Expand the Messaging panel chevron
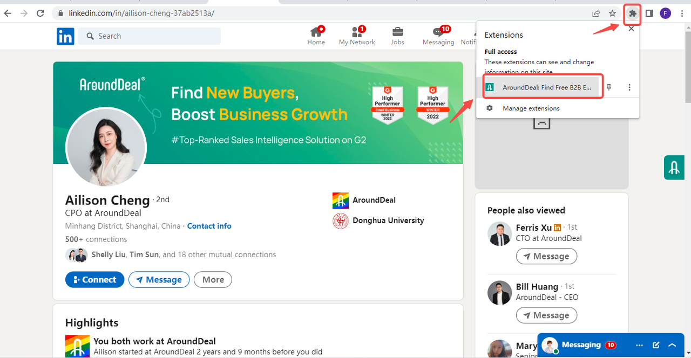 click(x=672, y=345)
